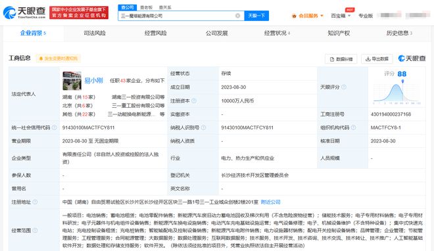Expand the 百宝箱 dropdown menu
The height and width of the screenshot is (251, 434).
(341, 16)
